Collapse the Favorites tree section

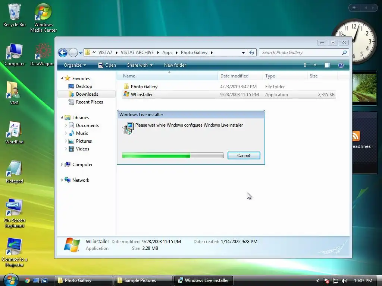(62, 78)
